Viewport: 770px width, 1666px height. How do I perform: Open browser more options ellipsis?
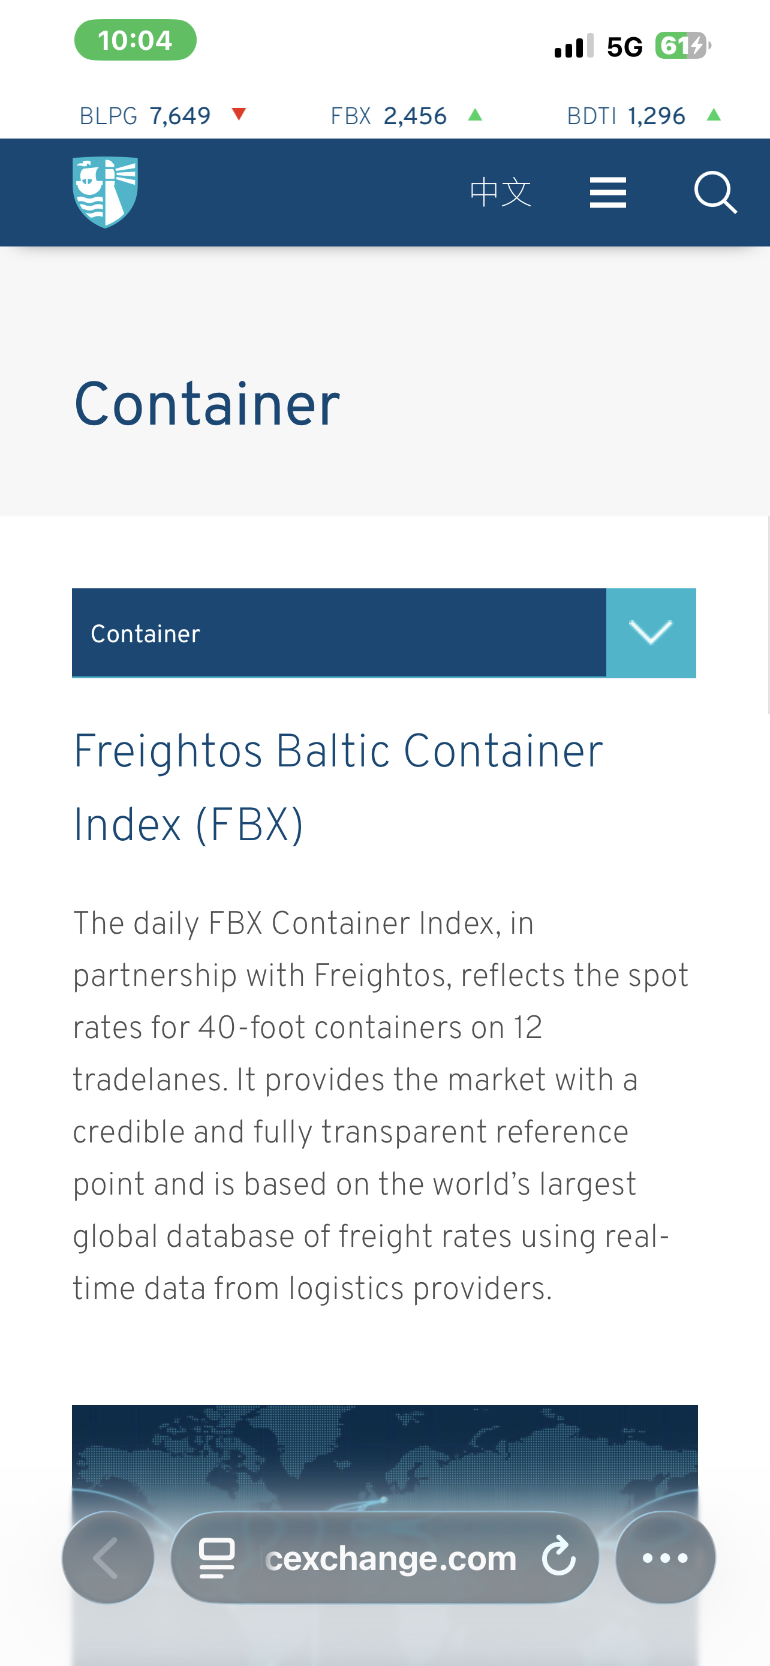tap(665, 1557)
